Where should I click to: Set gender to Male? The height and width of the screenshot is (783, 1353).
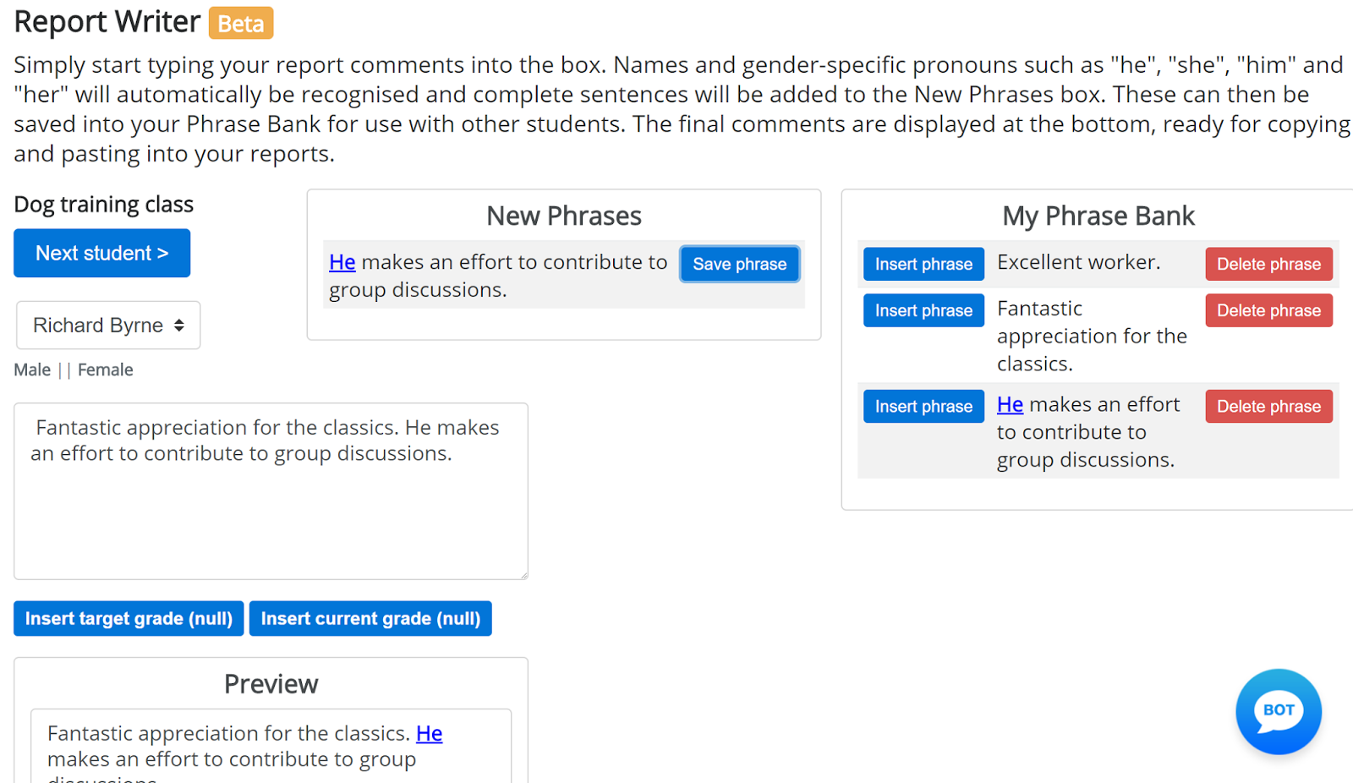point(32,370)
